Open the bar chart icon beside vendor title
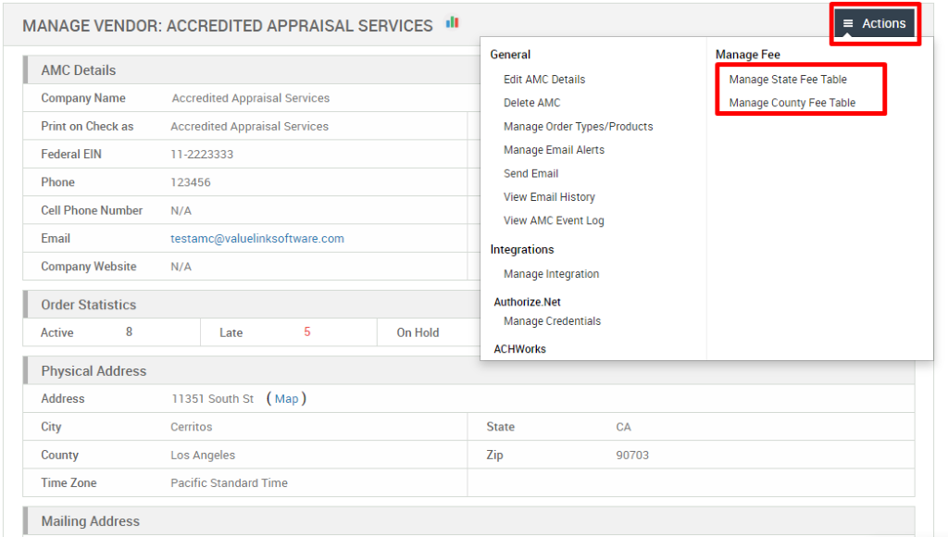The image size is (948, 537). pyautogui.click(x=452, y=22)
